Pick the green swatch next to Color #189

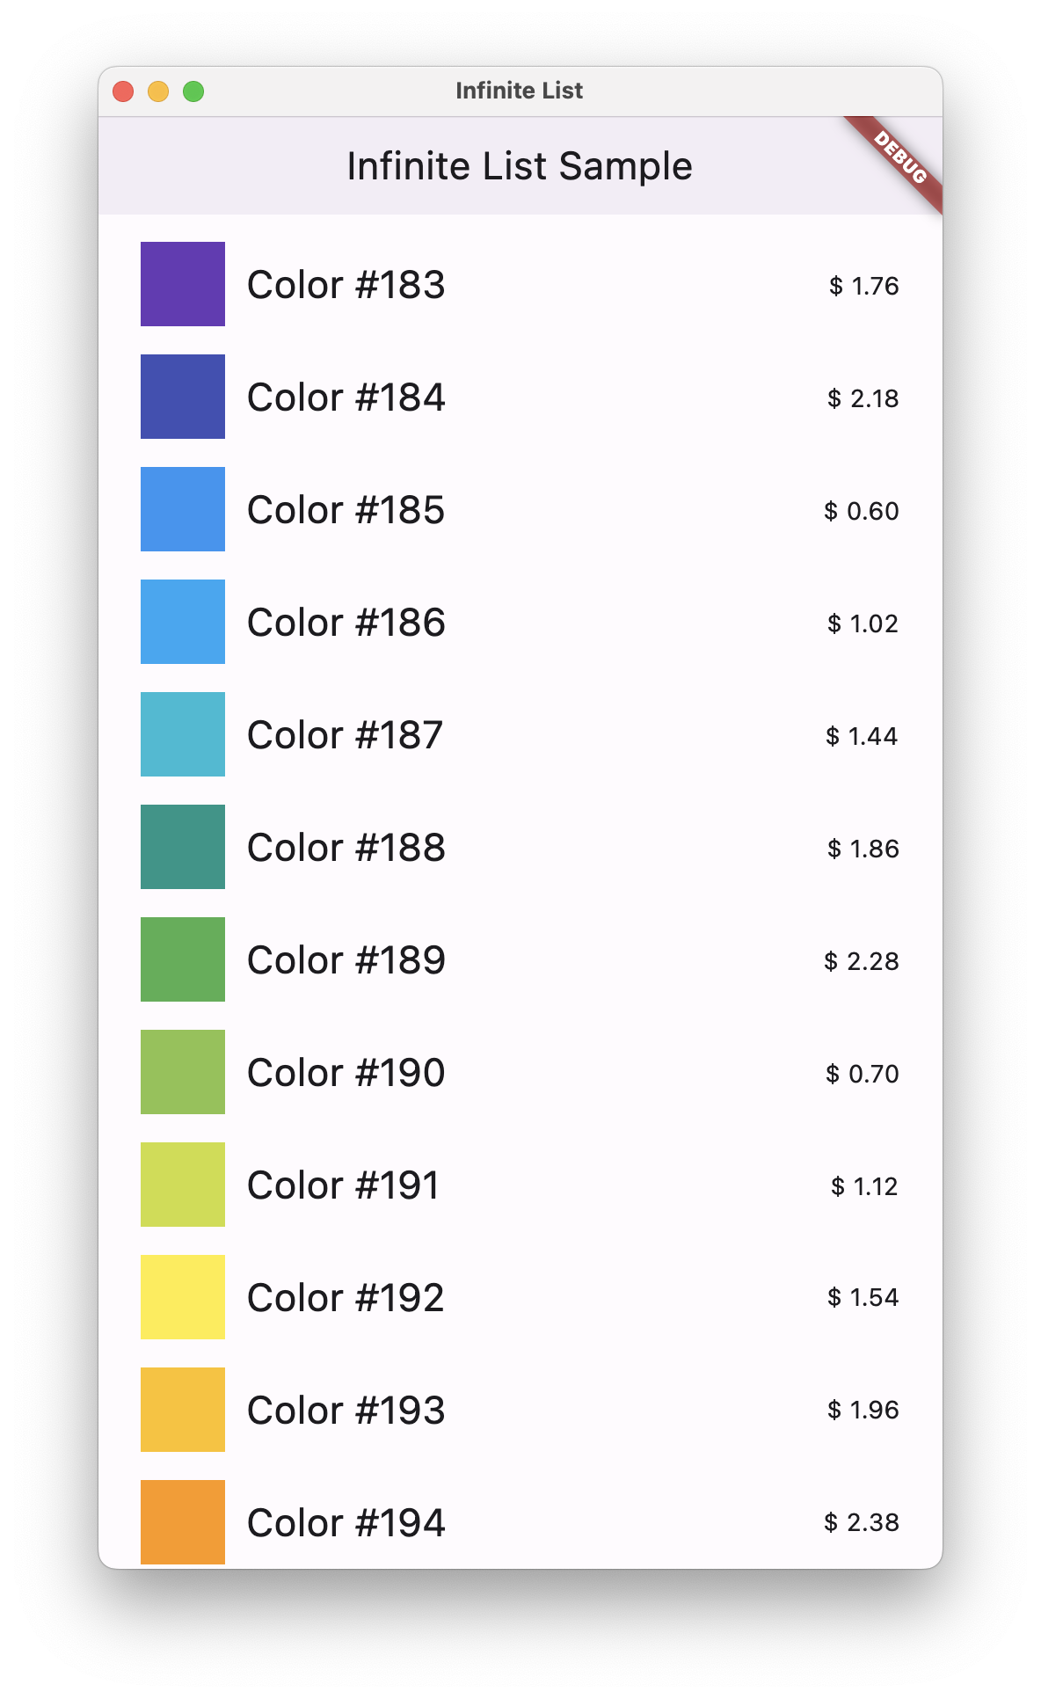182,959
